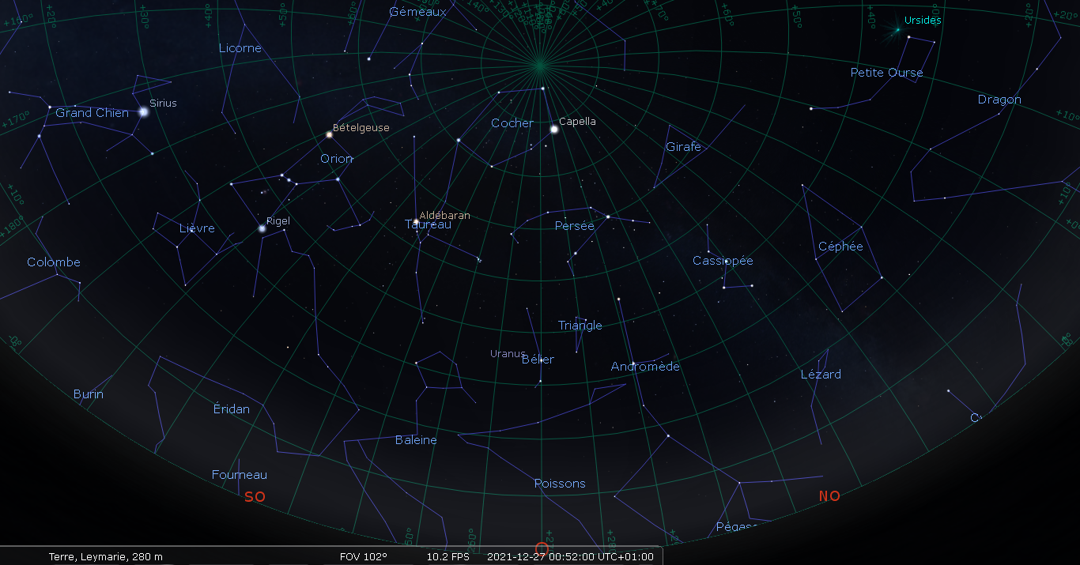Click the Persée constellation label

[x=574, y=226]
